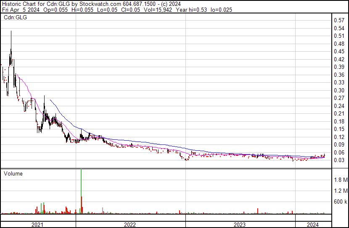
Task: Click the 0.21 price axis label
Action: tap(339, 113)
